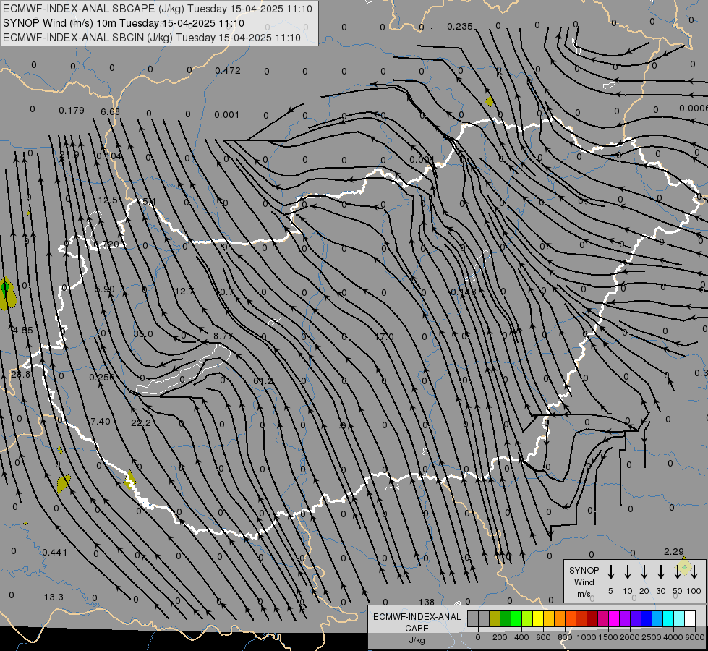Click the 0.472 grid value on the map
The image size is (708, 651).
tap(228, 70)
